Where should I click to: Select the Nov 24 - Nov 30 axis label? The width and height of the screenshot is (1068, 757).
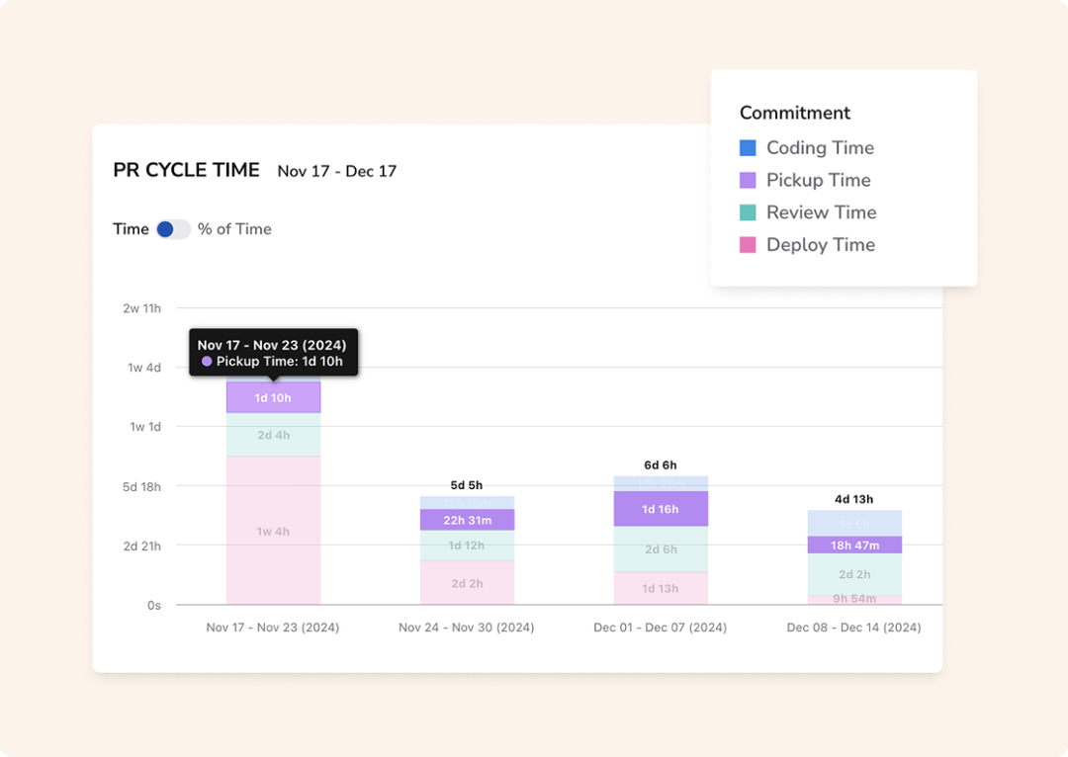466,627
